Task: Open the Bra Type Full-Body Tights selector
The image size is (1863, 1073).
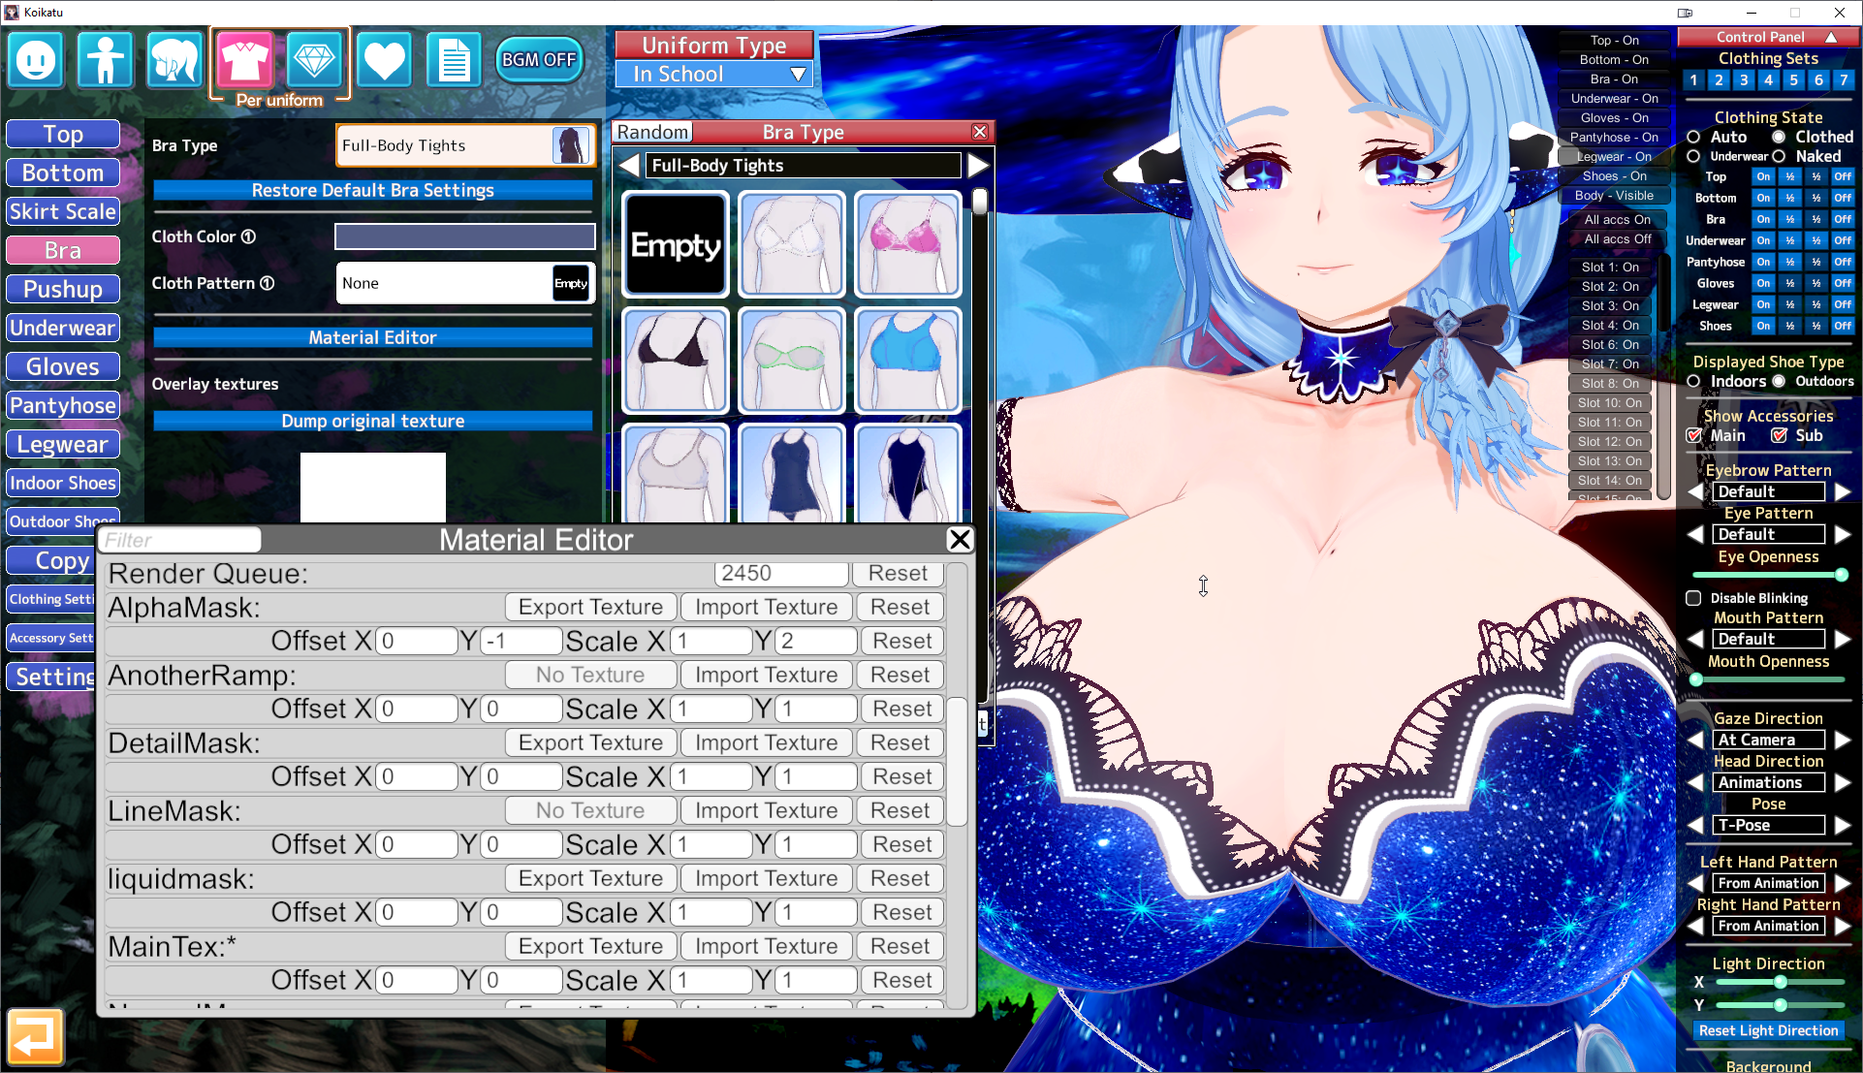Action: pyautogui.click(x=465, y=145)
